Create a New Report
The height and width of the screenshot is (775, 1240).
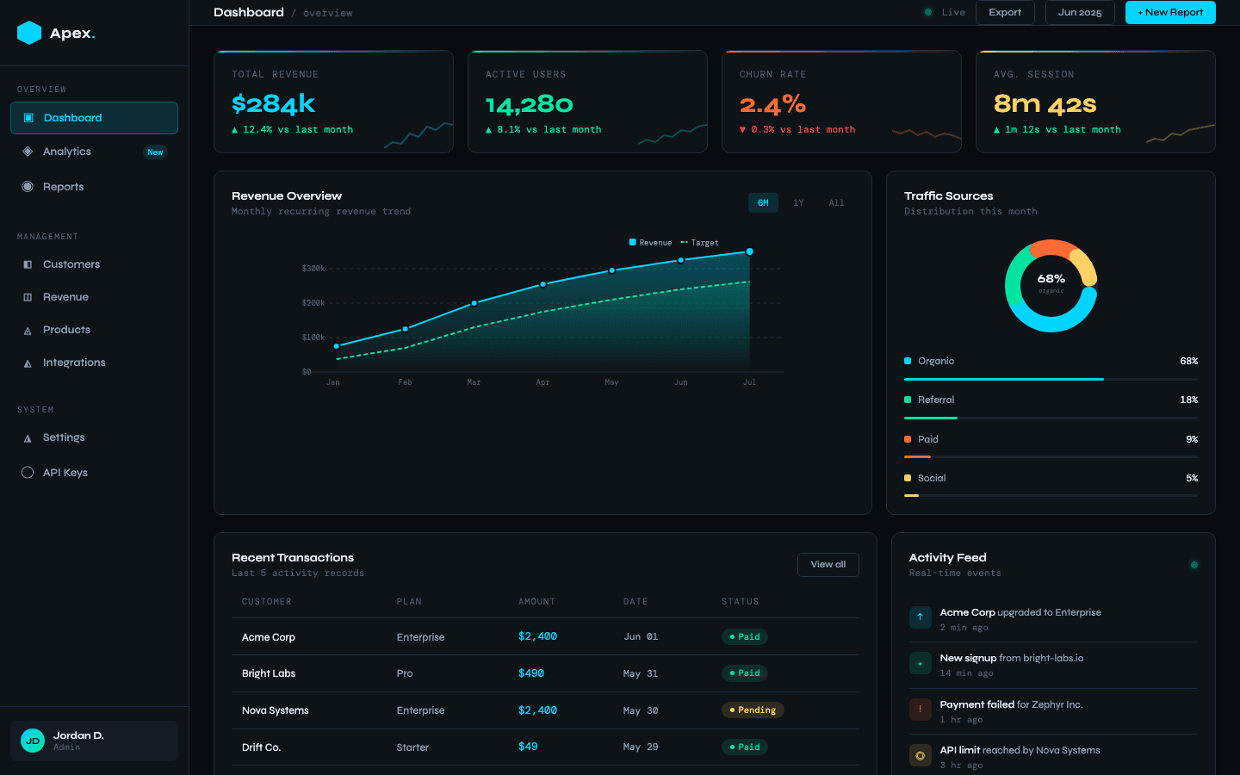tap(1170, 12)
